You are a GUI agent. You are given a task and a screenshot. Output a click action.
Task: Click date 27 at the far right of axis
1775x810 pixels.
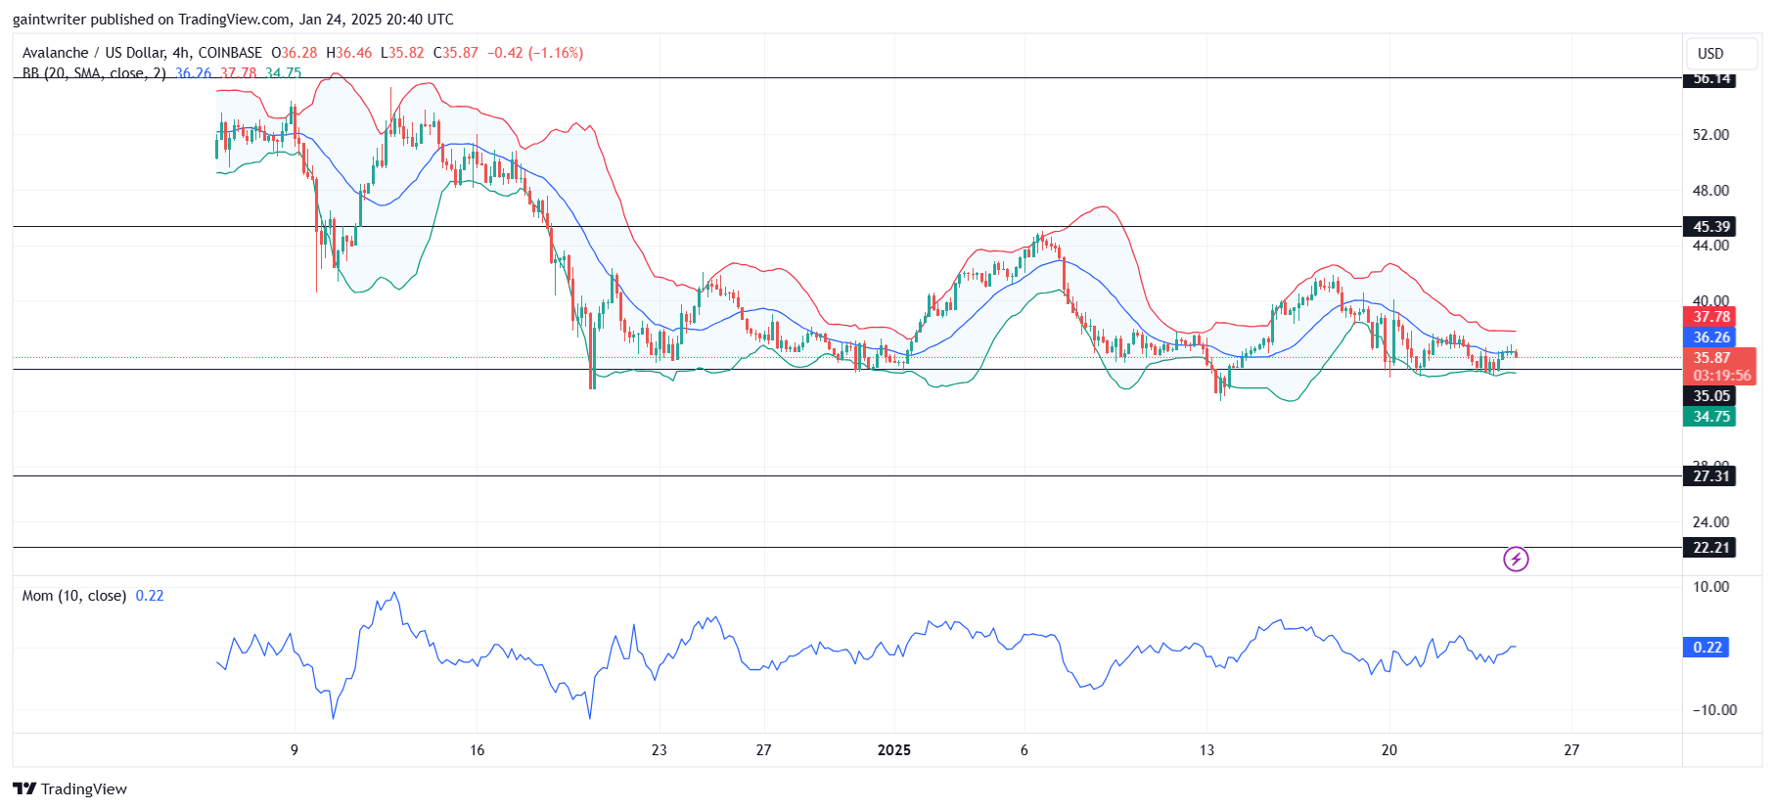[1571, 750]
